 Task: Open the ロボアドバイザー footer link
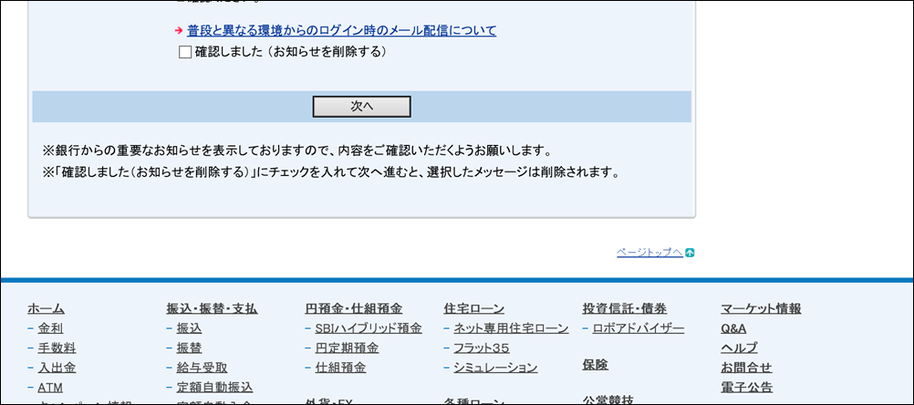pos(639,328)
